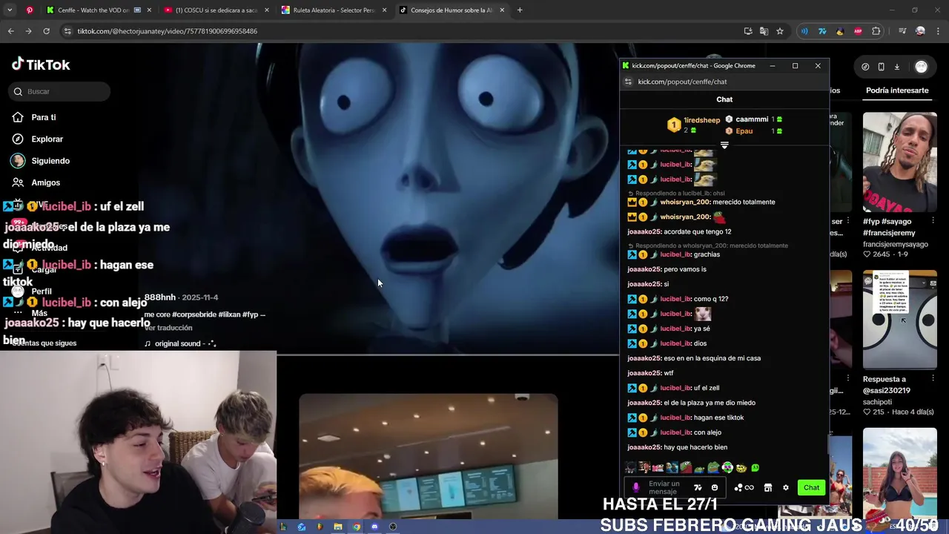Open a new browser tab

click(520, 10)
